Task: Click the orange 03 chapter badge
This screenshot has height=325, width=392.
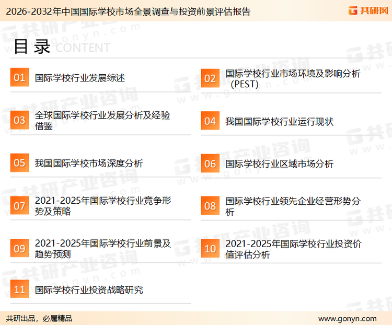Action: 19,120
